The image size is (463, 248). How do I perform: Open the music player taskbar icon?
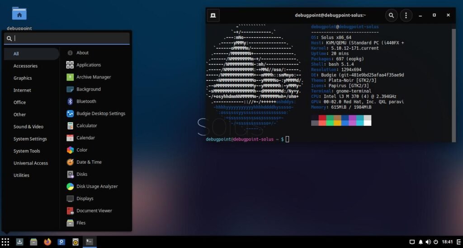(x=76, y=242)
